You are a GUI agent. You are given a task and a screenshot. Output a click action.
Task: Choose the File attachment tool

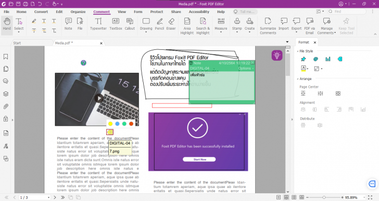click(80, 24)
